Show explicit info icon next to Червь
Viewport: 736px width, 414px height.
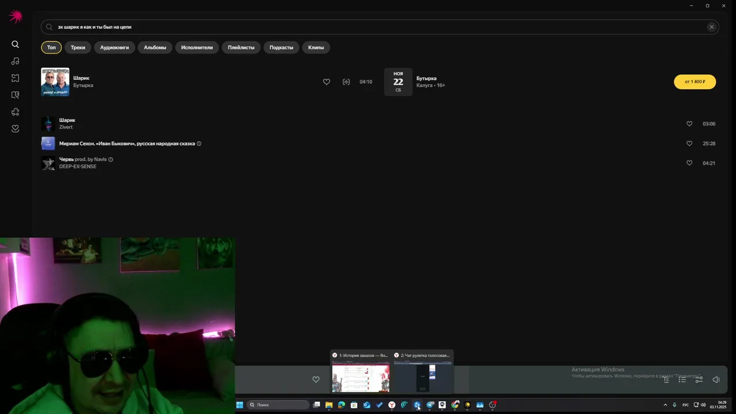111,159
